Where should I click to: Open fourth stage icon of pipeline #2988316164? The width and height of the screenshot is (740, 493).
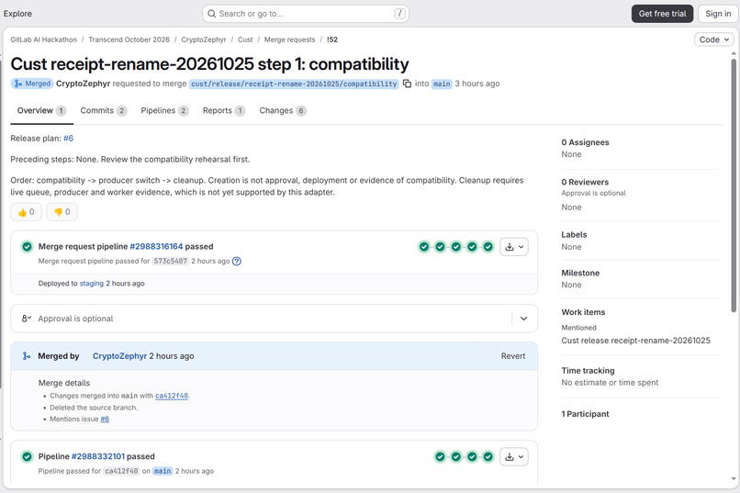pyautogui.click(x=473, y=247)
